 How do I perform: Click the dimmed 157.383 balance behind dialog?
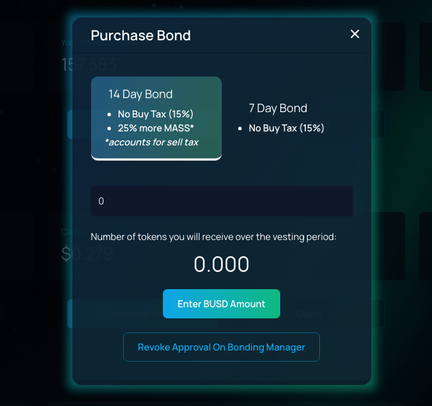[x=89, y=65]
